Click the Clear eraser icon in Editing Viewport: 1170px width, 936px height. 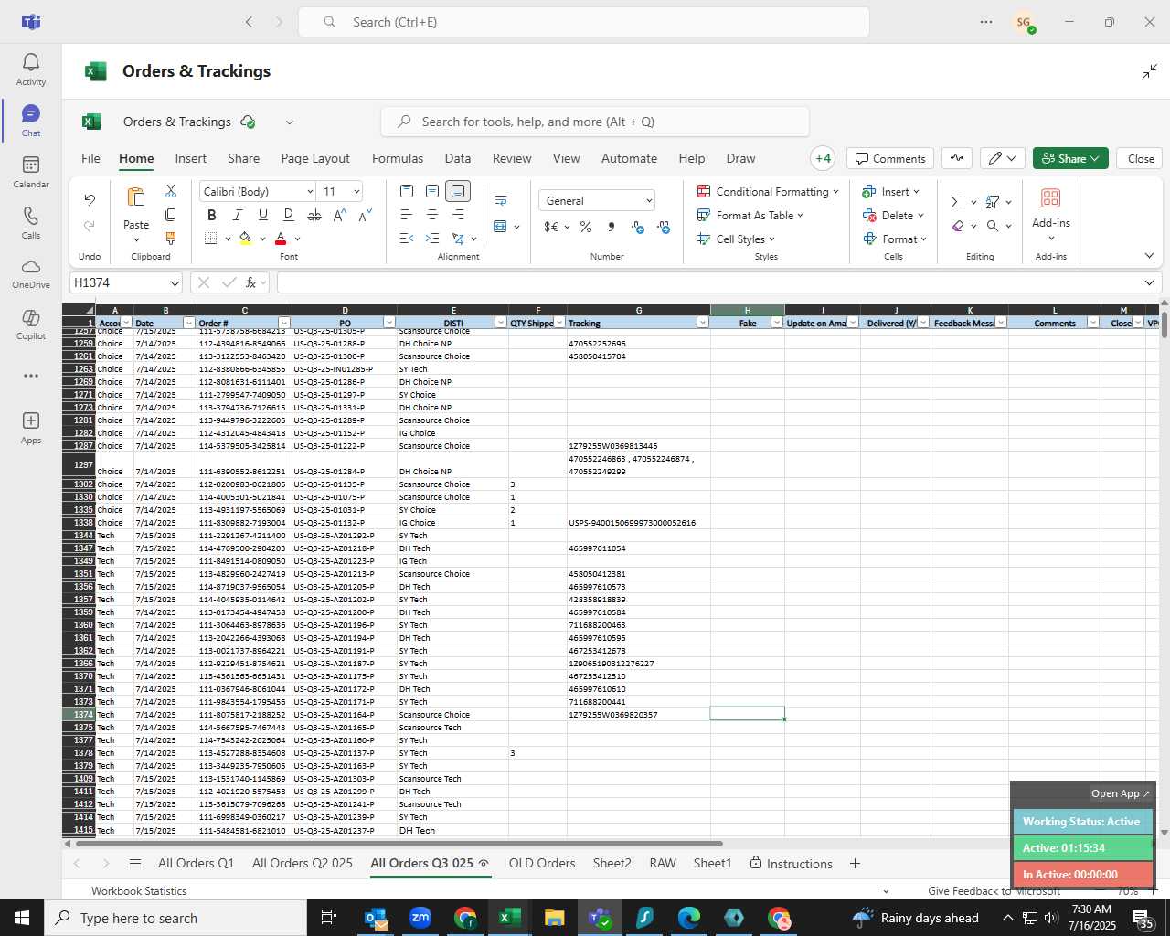pos(957,226)
